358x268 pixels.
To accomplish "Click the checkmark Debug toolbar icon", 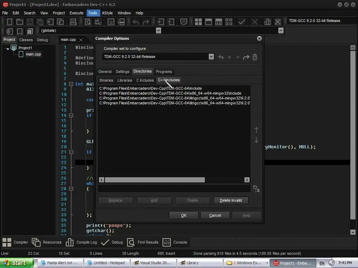I will (x=242, y=22).
